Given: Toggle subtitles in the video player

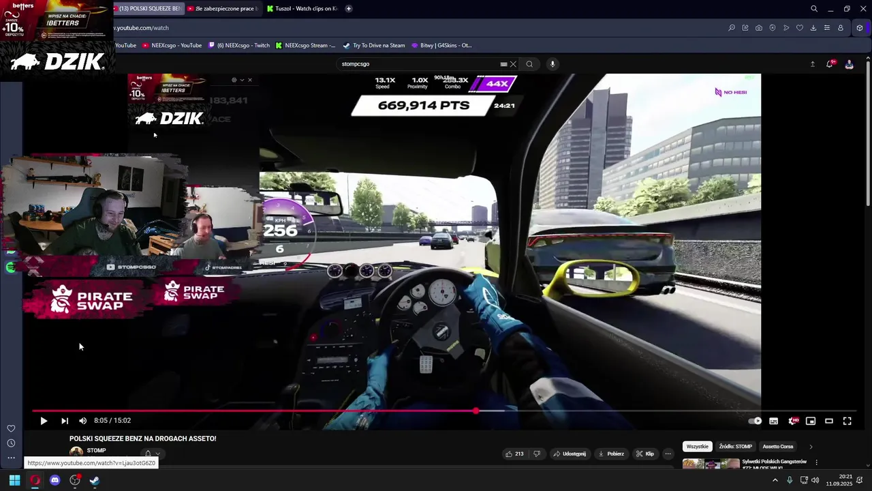Looking at the screenshot, I should point(774,421).
